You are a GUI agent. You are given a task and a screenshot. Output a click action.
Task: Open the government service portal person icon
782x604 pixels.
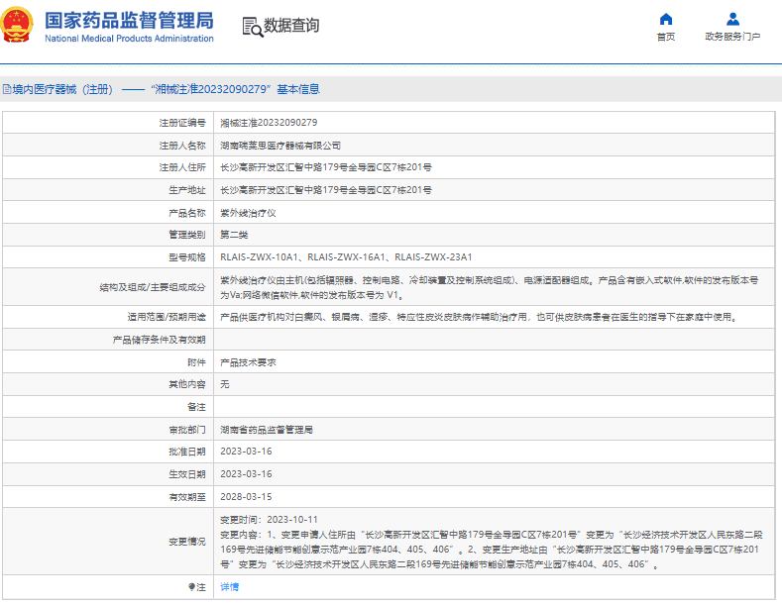(x=732, y=19)
